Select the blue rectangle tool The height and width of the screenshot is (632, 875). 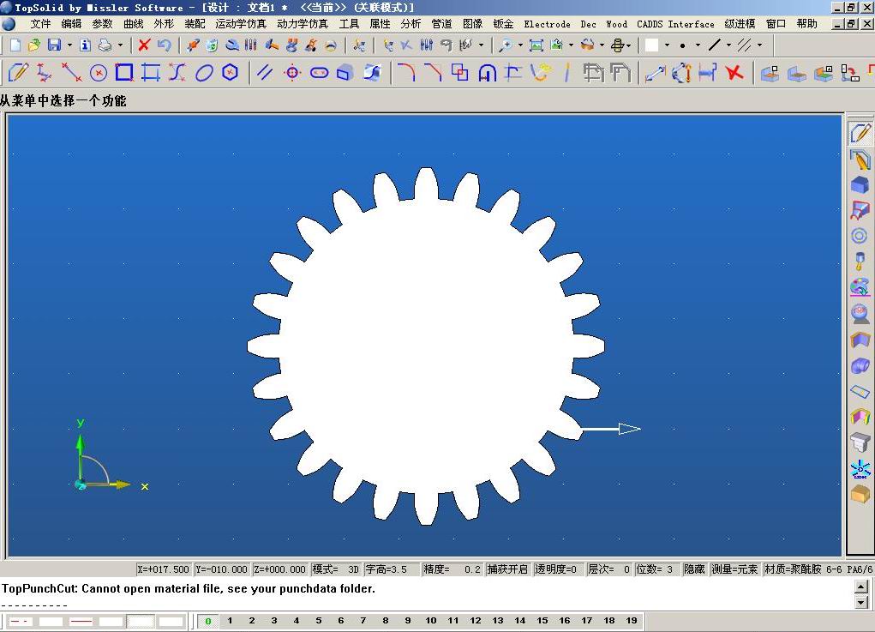(124, 73)
